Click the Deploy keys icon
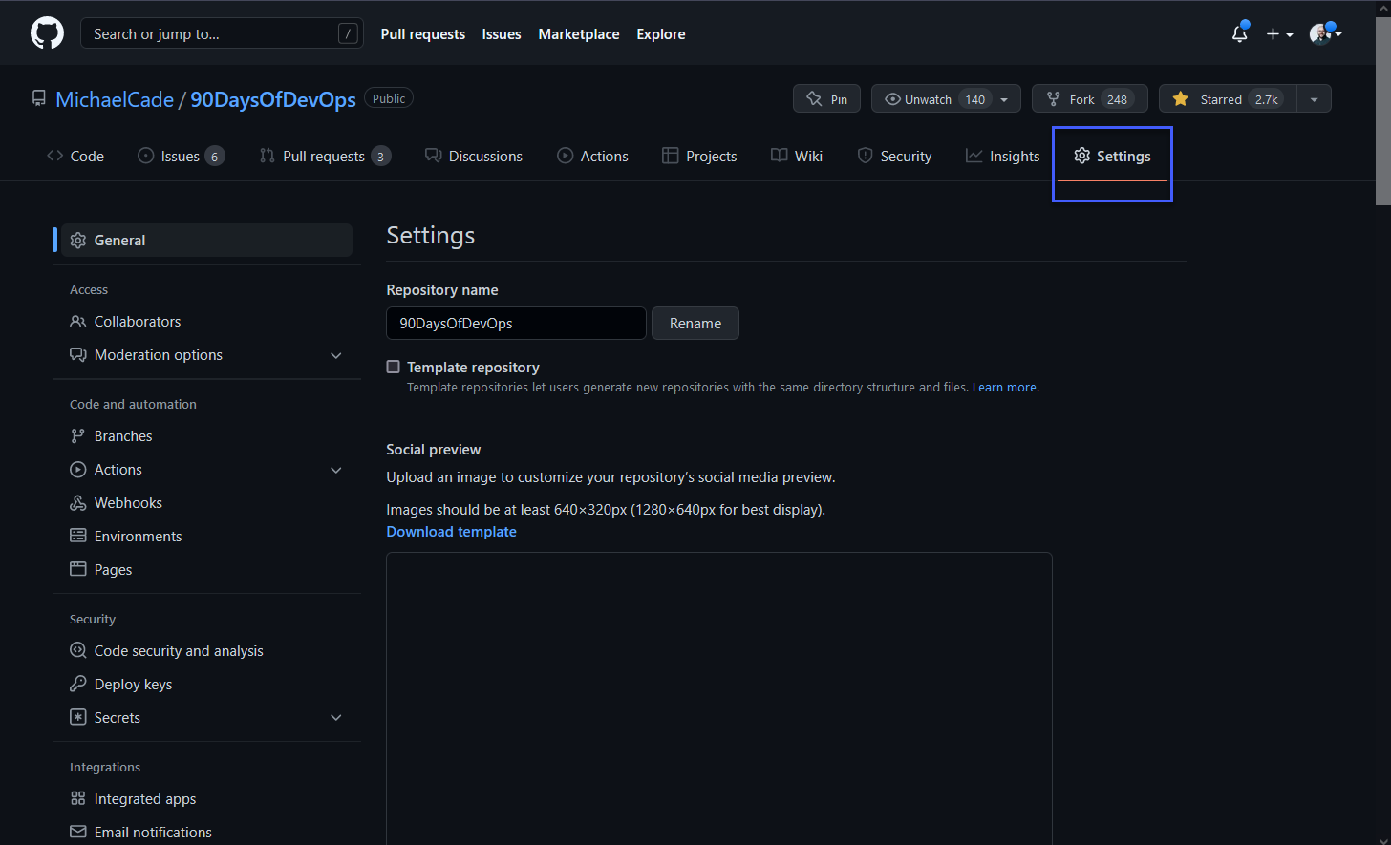 (x=77, y=684)
